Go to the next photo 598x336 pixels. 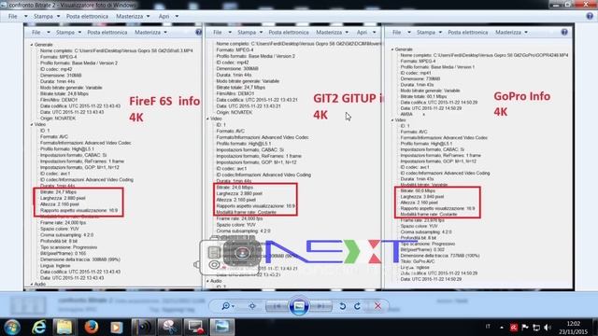click(x=320, y=306)
